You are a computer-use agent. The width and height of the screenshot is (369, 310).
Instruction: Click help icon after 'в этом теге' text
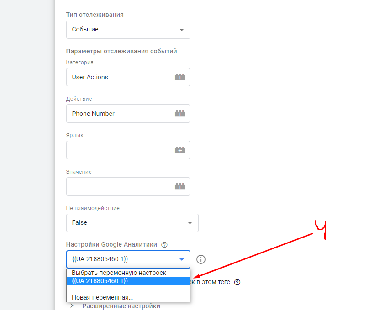tap(237, 282)
